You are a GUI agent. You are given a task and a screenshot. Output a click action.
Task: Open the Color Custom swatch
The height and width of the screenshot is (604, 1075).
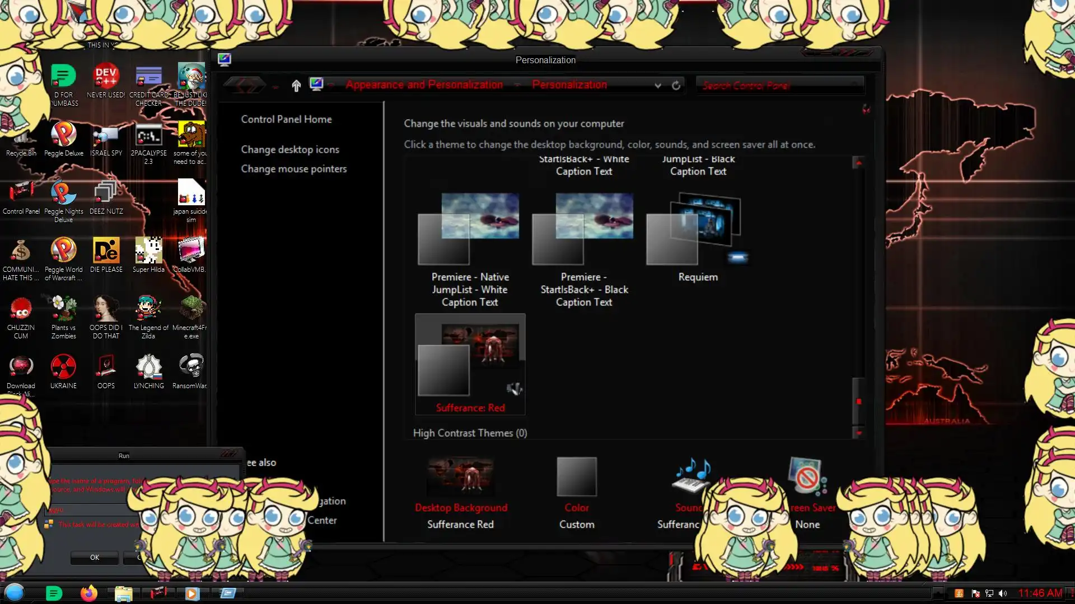577,477
